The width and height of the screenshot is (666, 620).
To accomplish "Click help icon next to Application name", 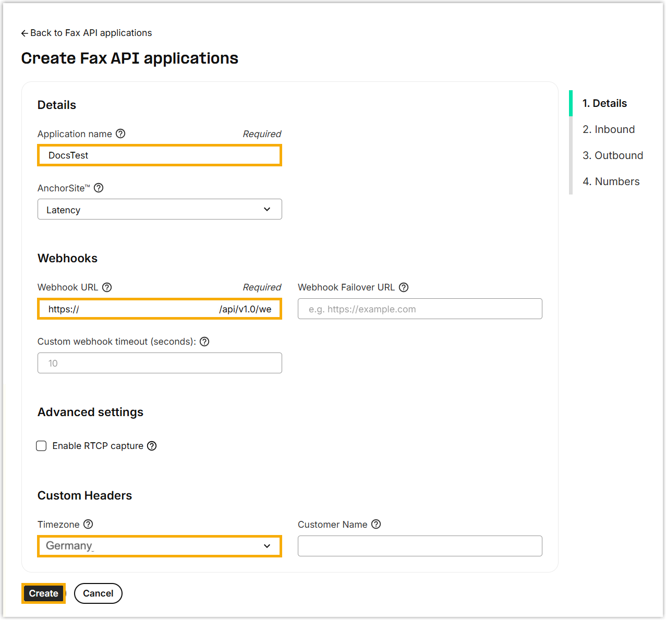I will click(120, 133).
